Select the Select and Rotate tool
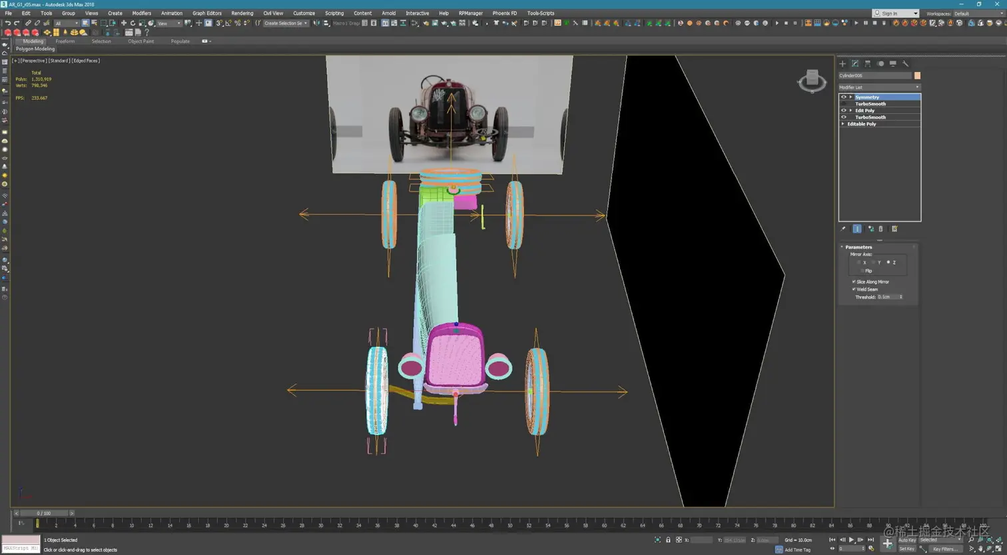 133,23
